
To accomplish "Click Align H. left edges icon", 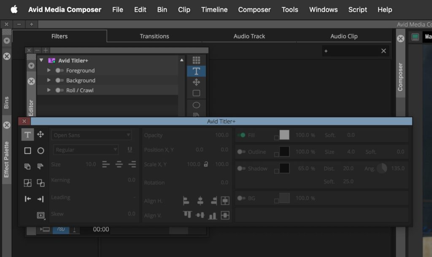I will tap(186, 201).
